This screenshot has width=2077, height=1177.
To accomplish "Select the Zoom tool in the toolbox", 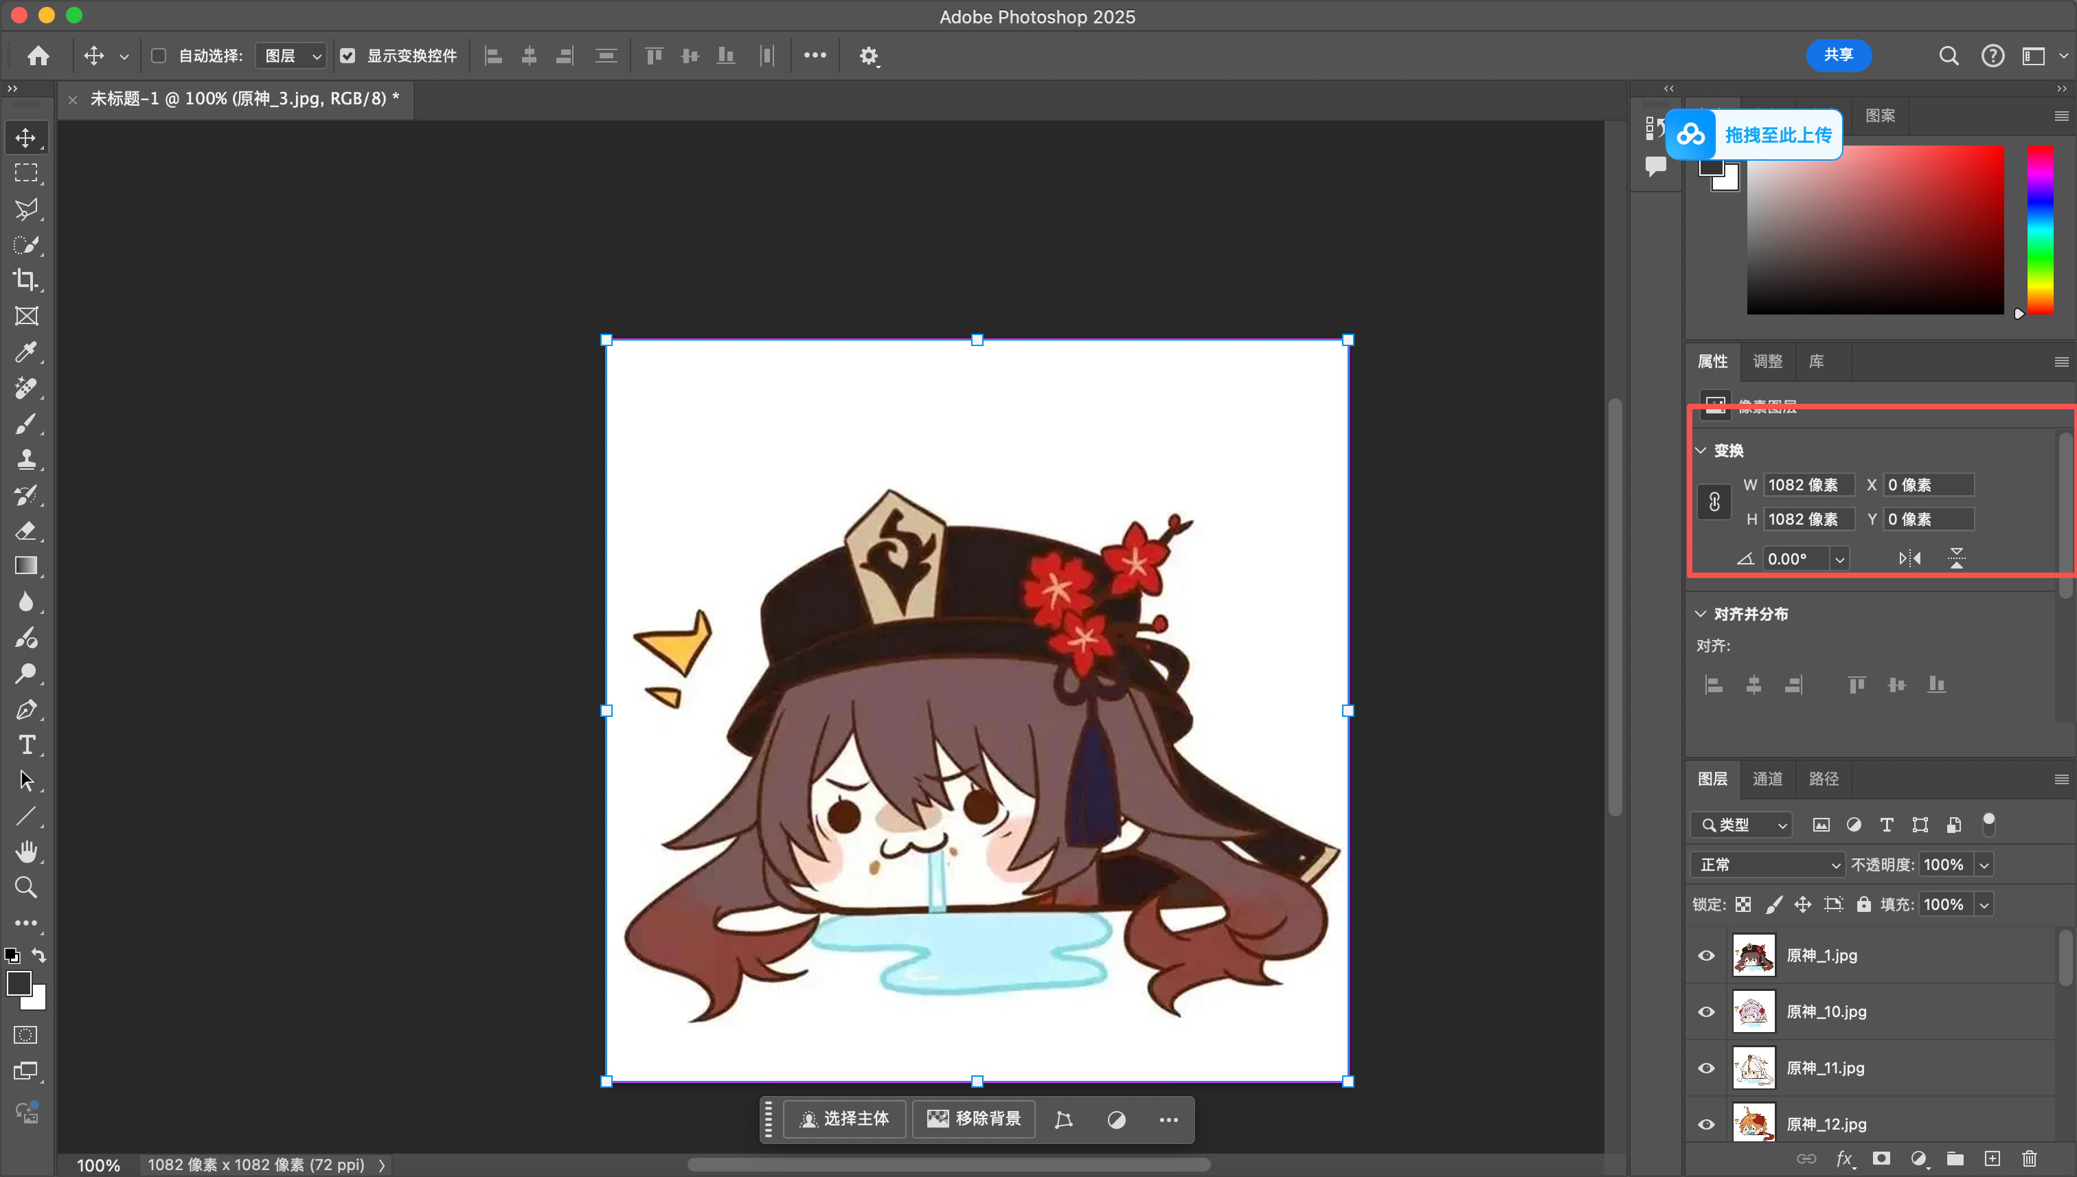I will tap(26, 888).
